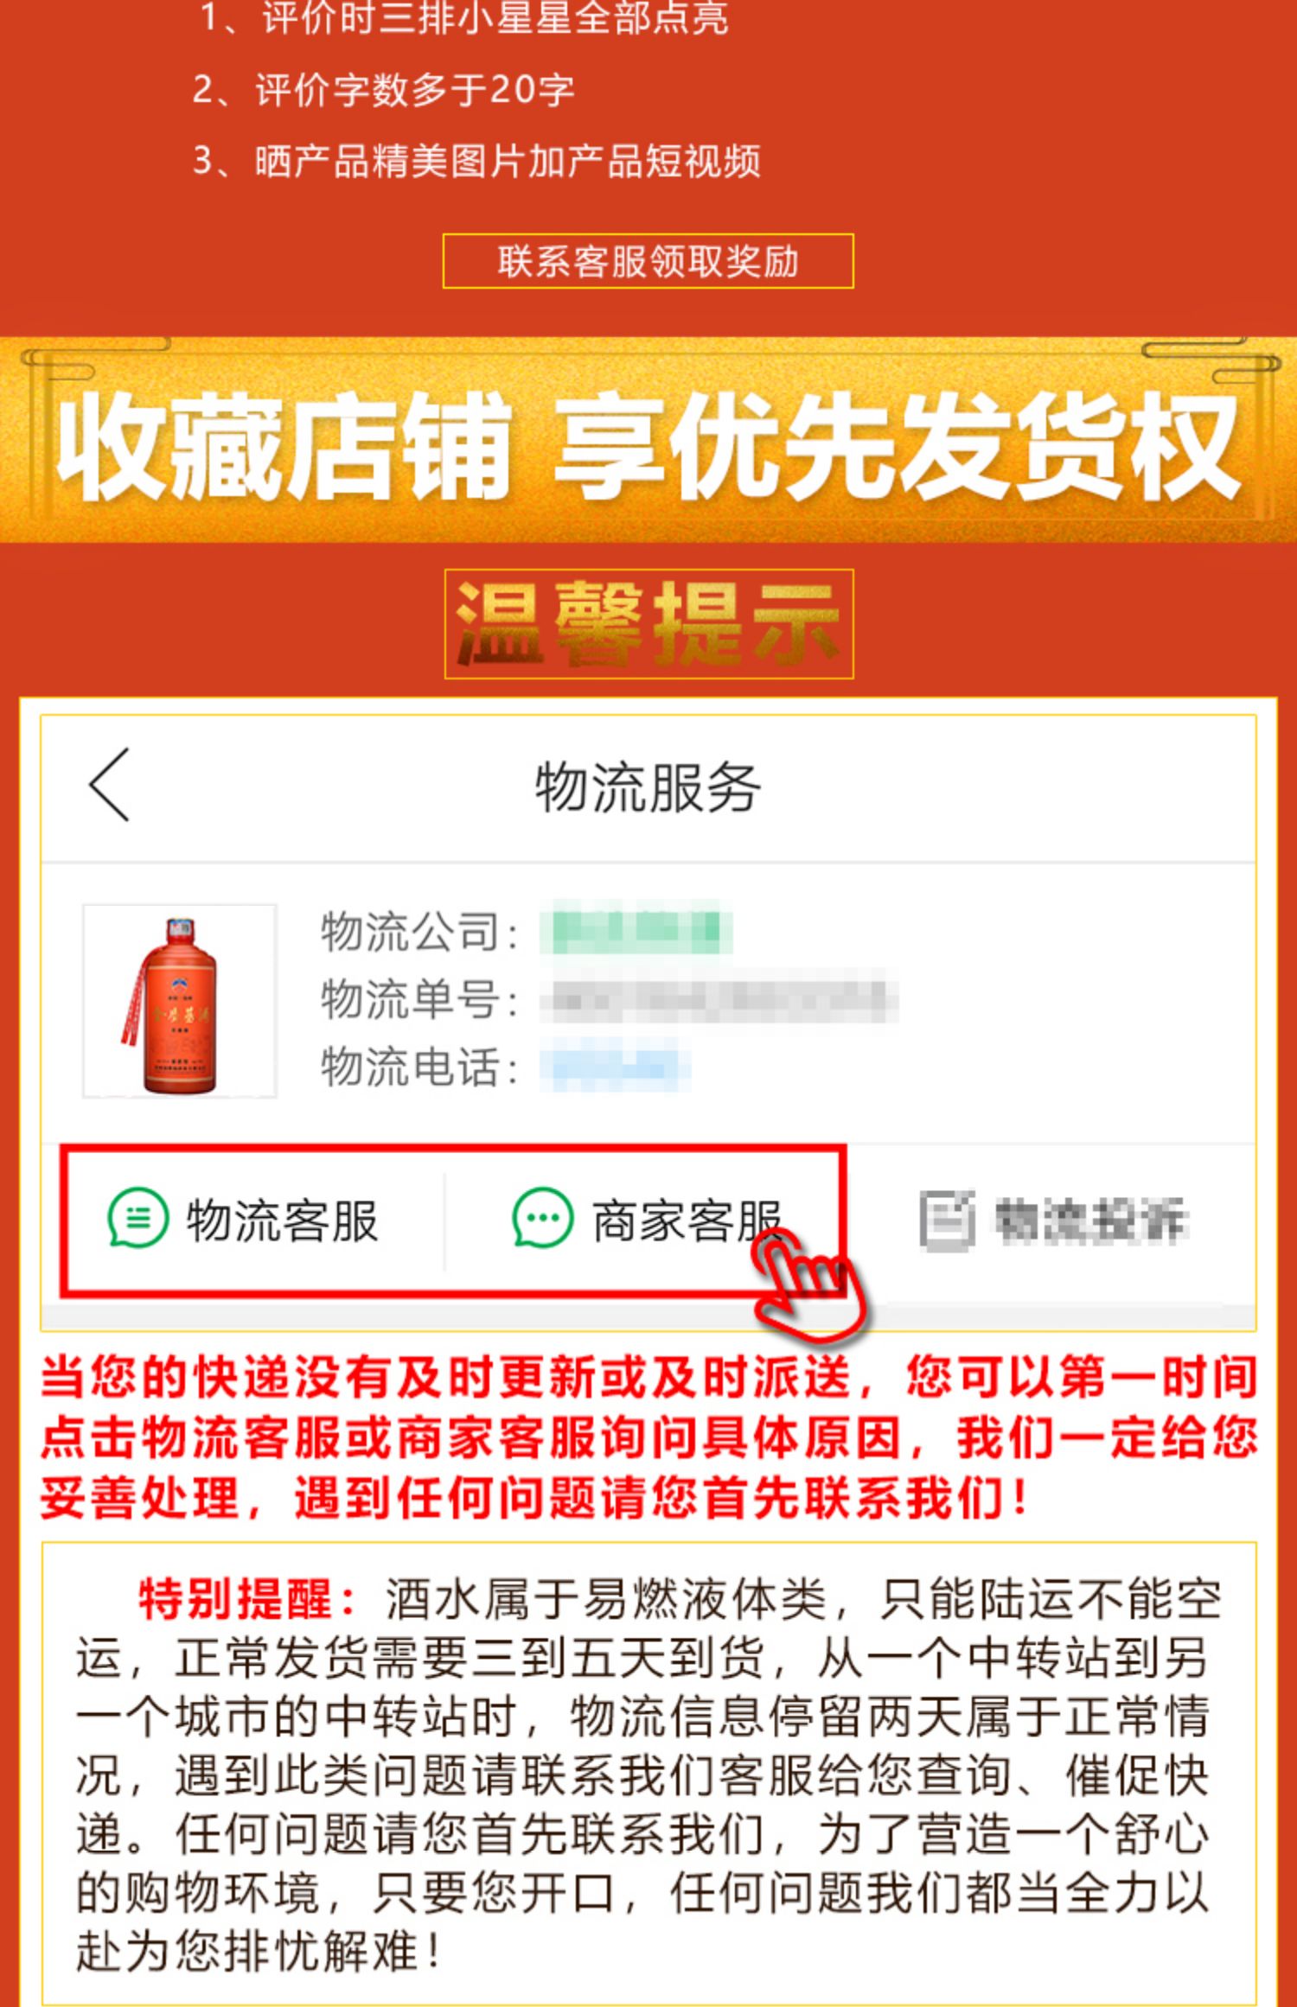Click the blurred 物流公司 green value
Screen dimensions: 1297x2007
pyautogui.click(x=636, y=929)
